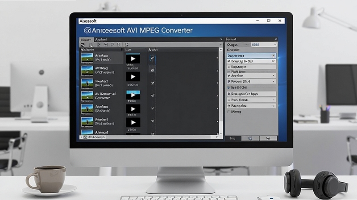Select the thumbnail of the fifth file row
Screen dimensions: 357x200
pos(87,109)
